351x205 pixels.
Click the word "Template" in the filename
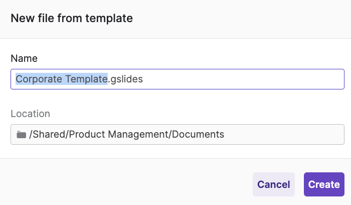86,79
